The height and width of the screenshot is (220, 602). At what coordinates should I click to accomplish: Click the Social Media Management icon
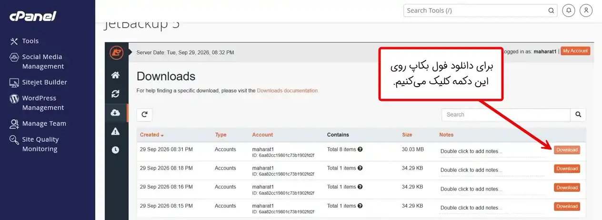14,57
